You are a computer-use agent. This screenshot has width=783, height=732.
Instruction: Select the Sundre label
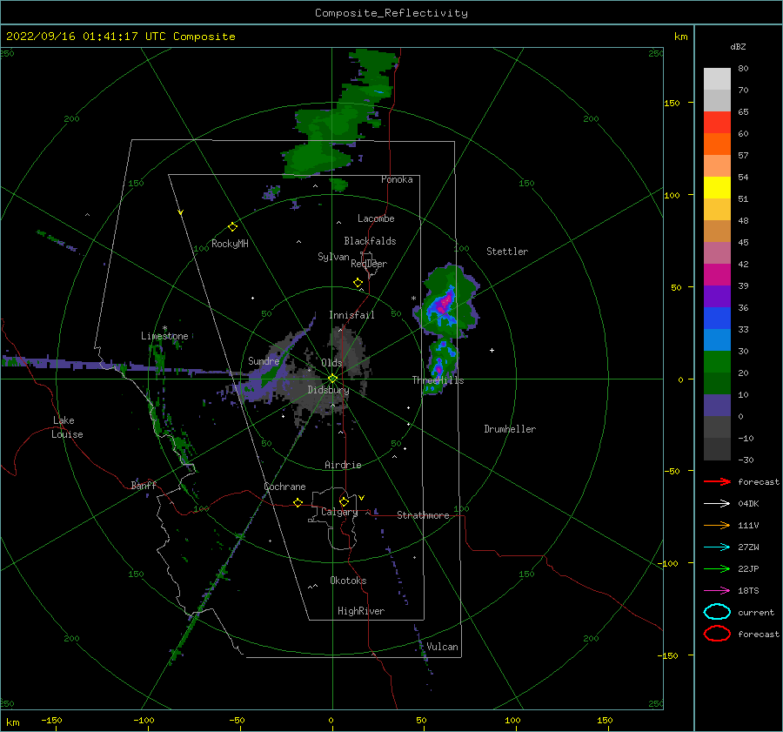264,360
